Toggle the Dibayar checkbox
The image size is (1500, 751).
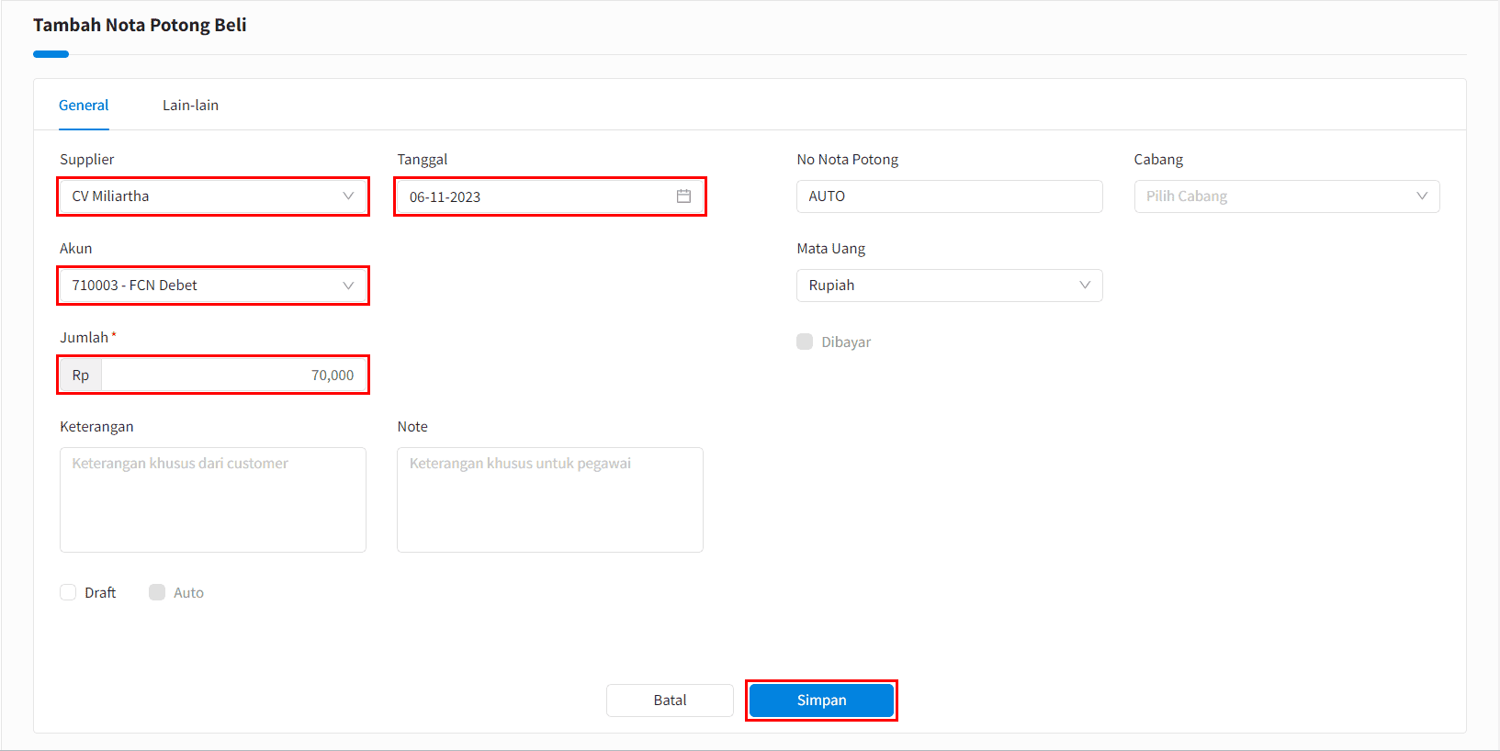pyautogui.click(x=805, y=342)
